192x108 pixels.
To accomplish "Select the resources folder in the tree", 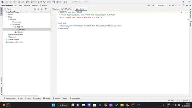I will click(x=17, y=22).
